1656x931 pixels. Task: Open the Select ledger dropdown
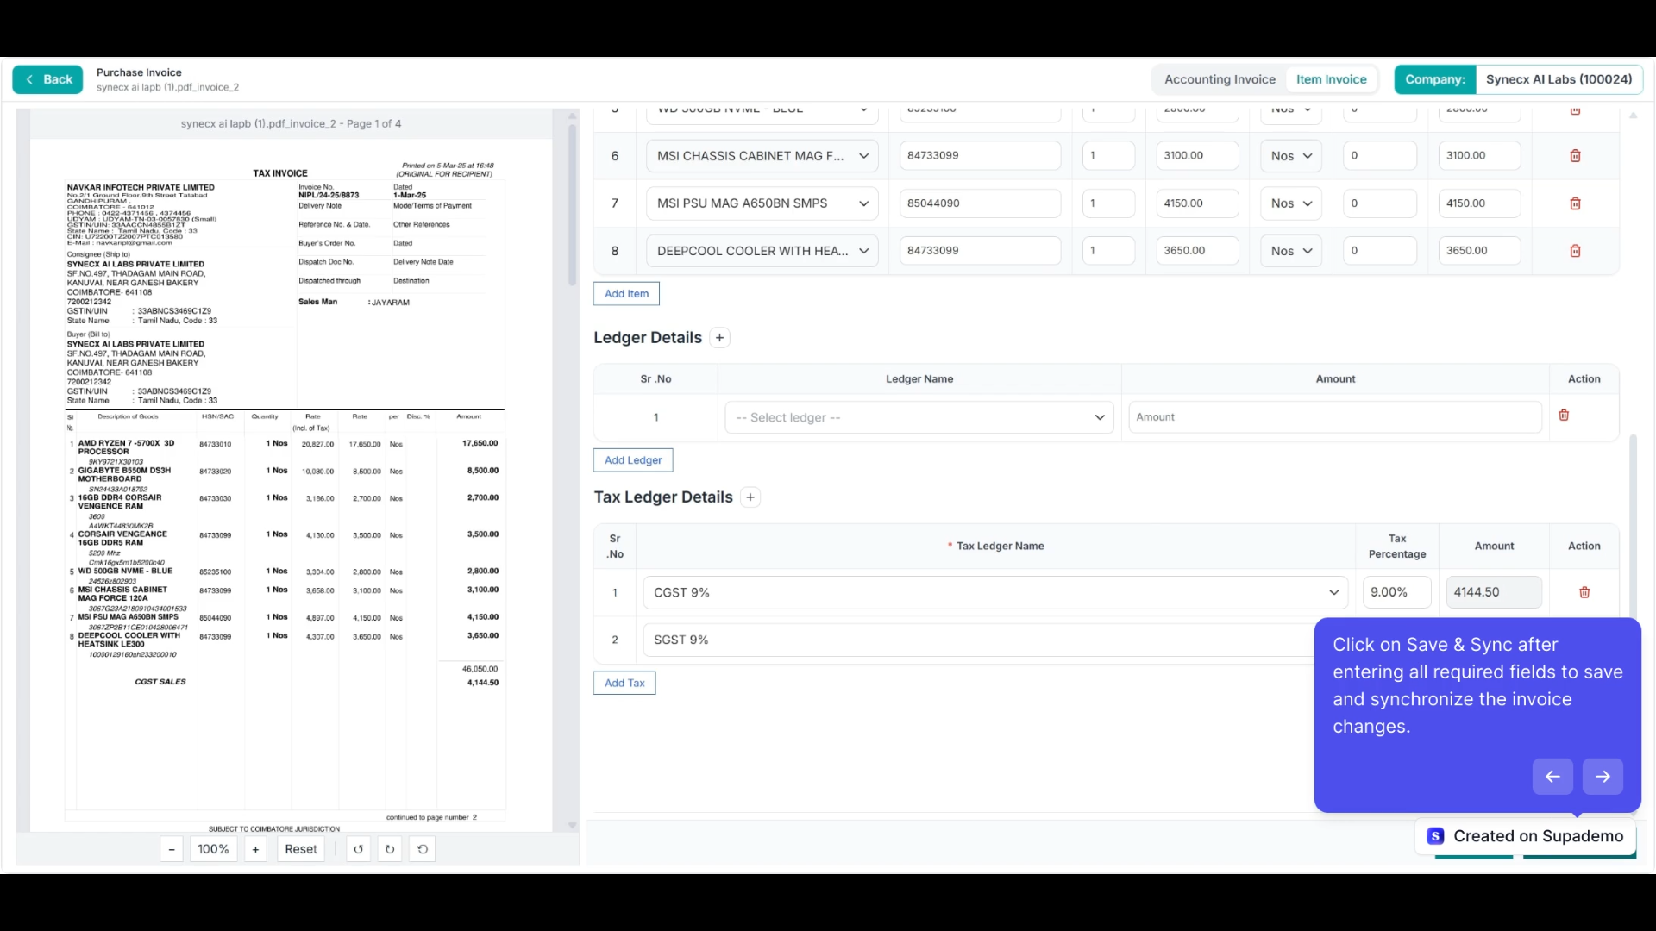(919, 417)
